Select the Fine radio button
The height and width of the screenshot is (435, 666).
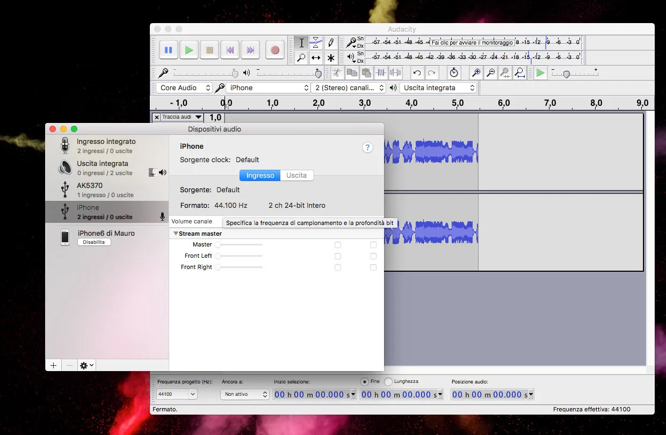(365, 381)
